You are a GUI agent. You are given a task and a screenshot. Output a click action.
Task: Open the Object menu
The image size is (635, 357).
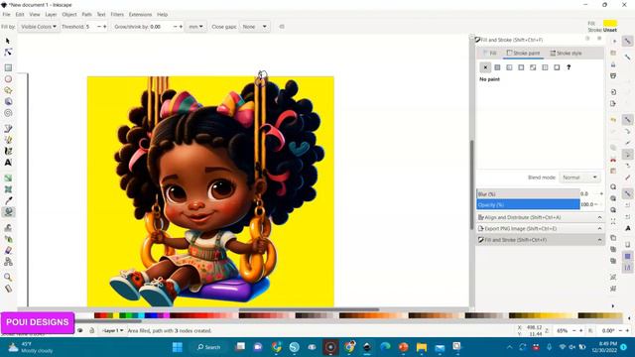pos(69,15)
